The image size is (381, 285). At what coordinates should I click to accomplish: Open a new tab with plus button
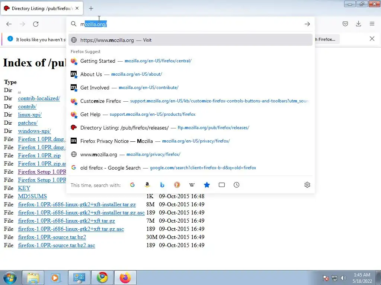click(91, 9)
